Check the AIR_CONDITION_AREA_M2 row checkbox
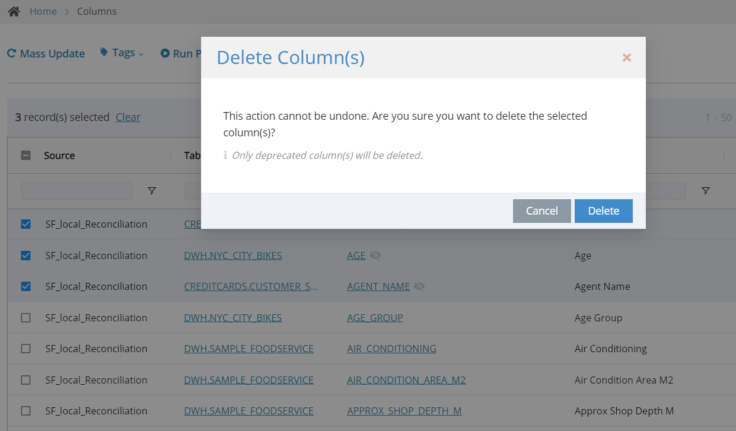This screenshot has width=736, height=431. click(26, 380)
